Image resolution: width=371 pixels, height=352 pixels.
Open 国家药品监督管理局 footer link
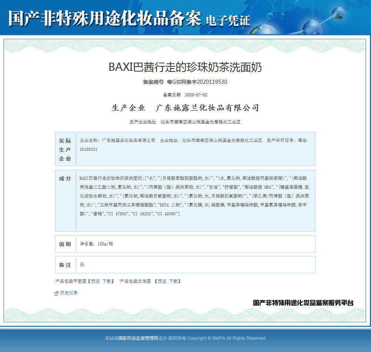point(138,338)
